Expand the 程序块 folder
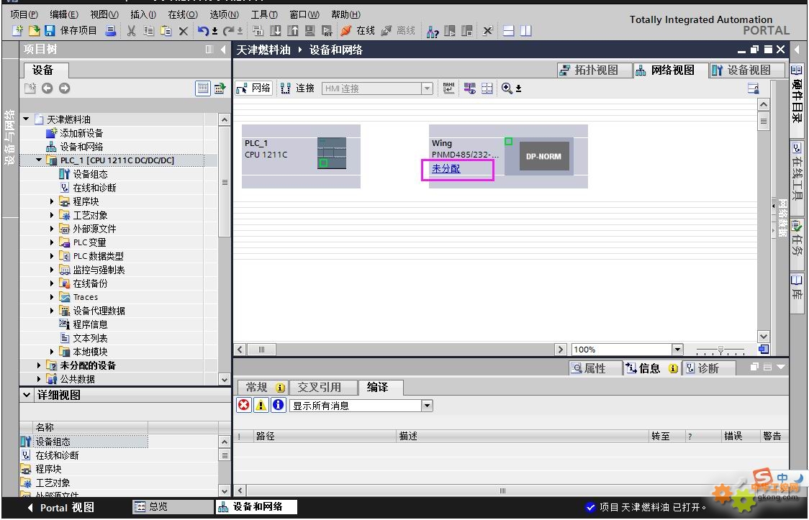 click(x=52, y=201)
